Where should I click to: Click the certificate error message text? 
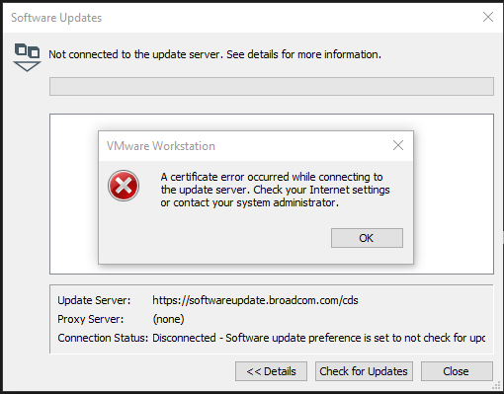pyautogui.click(x=275, y=190)
